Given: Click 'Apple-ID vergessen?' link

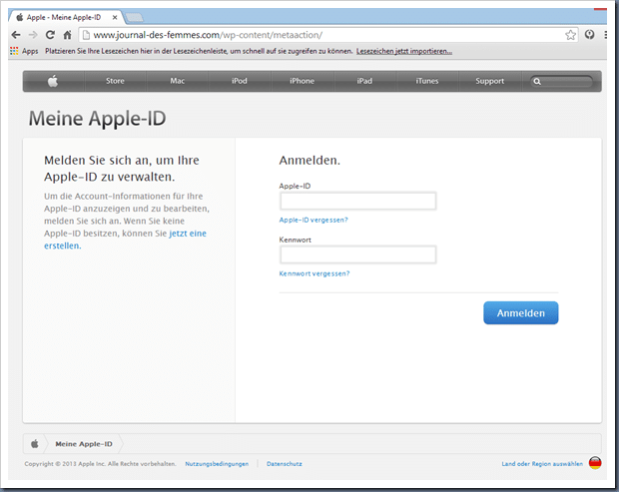Looking at the screenshot, I should (x=313, y=220).
